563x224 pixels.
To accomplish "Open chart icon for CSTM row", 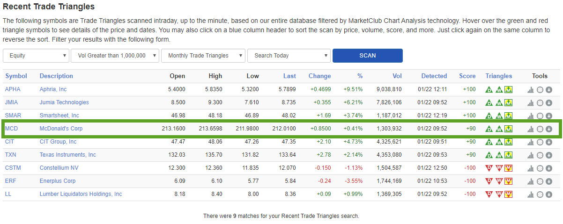I will pos(531,168).
